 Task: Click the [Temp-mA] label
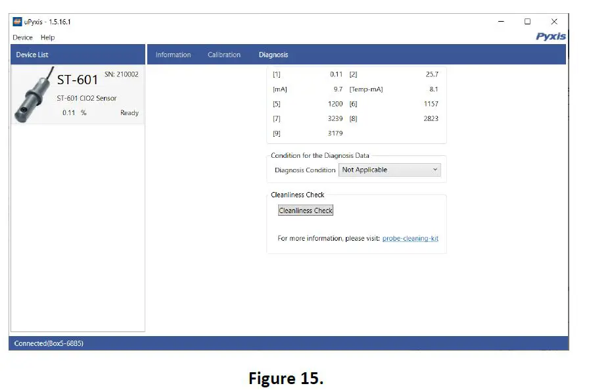(366, 89)
